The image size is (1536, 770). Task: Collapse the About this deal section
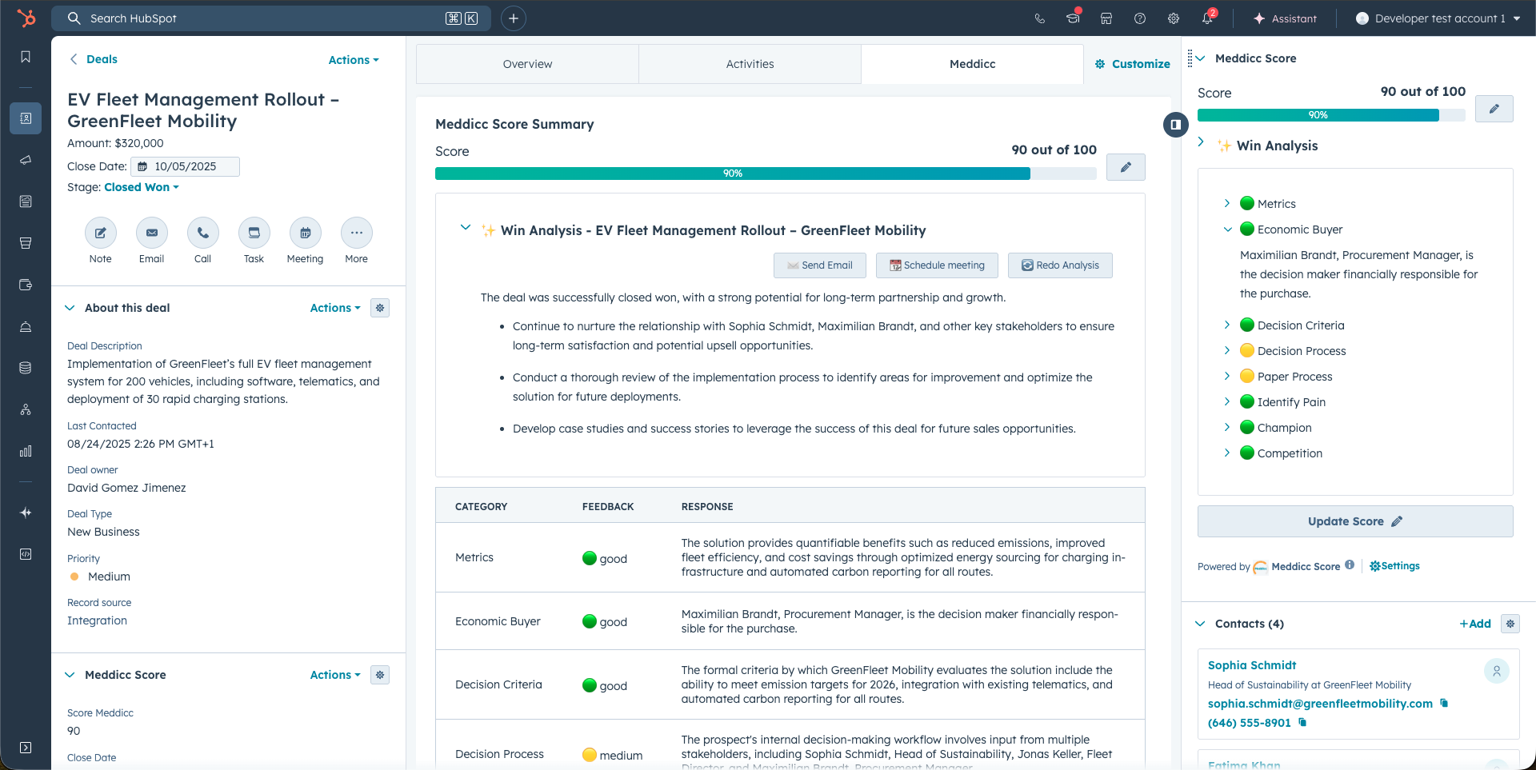point(70,308)
